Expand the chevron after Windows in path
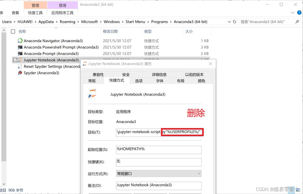Image resolution: width=303 pixels, height=194 pixels. pos(123,22)
